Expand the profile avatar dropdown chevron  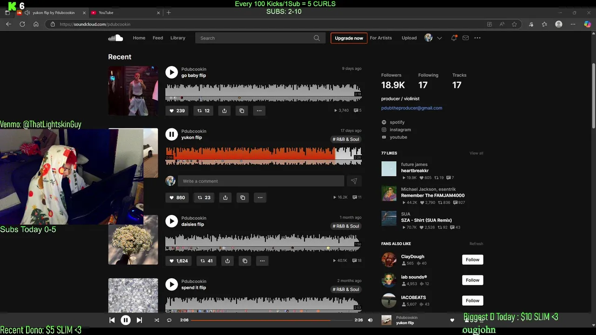coord(439,38)
